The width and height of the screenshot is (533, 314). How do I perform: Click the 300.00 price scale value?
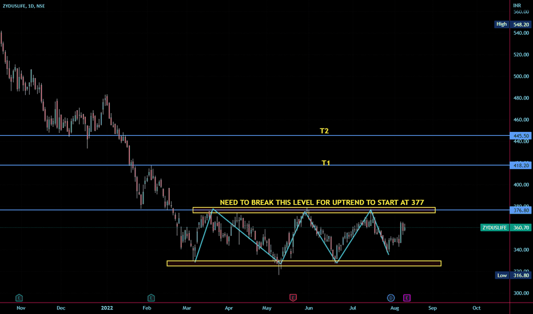click(521, 293)
